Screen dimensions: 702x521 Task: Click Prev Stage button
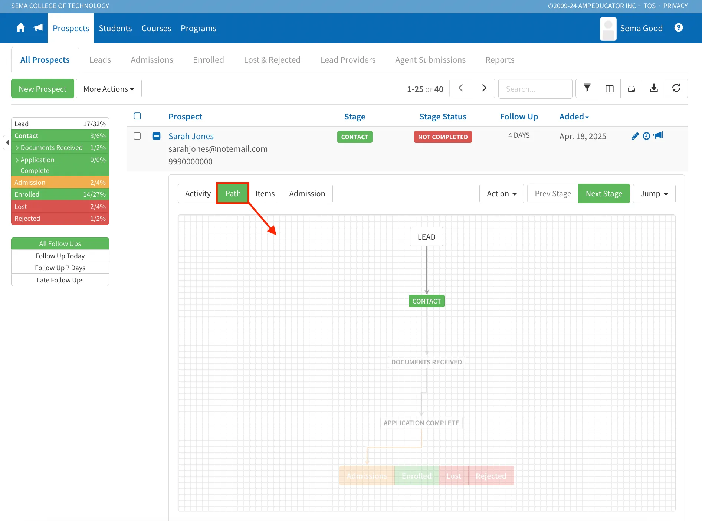(x=553, y=194)
